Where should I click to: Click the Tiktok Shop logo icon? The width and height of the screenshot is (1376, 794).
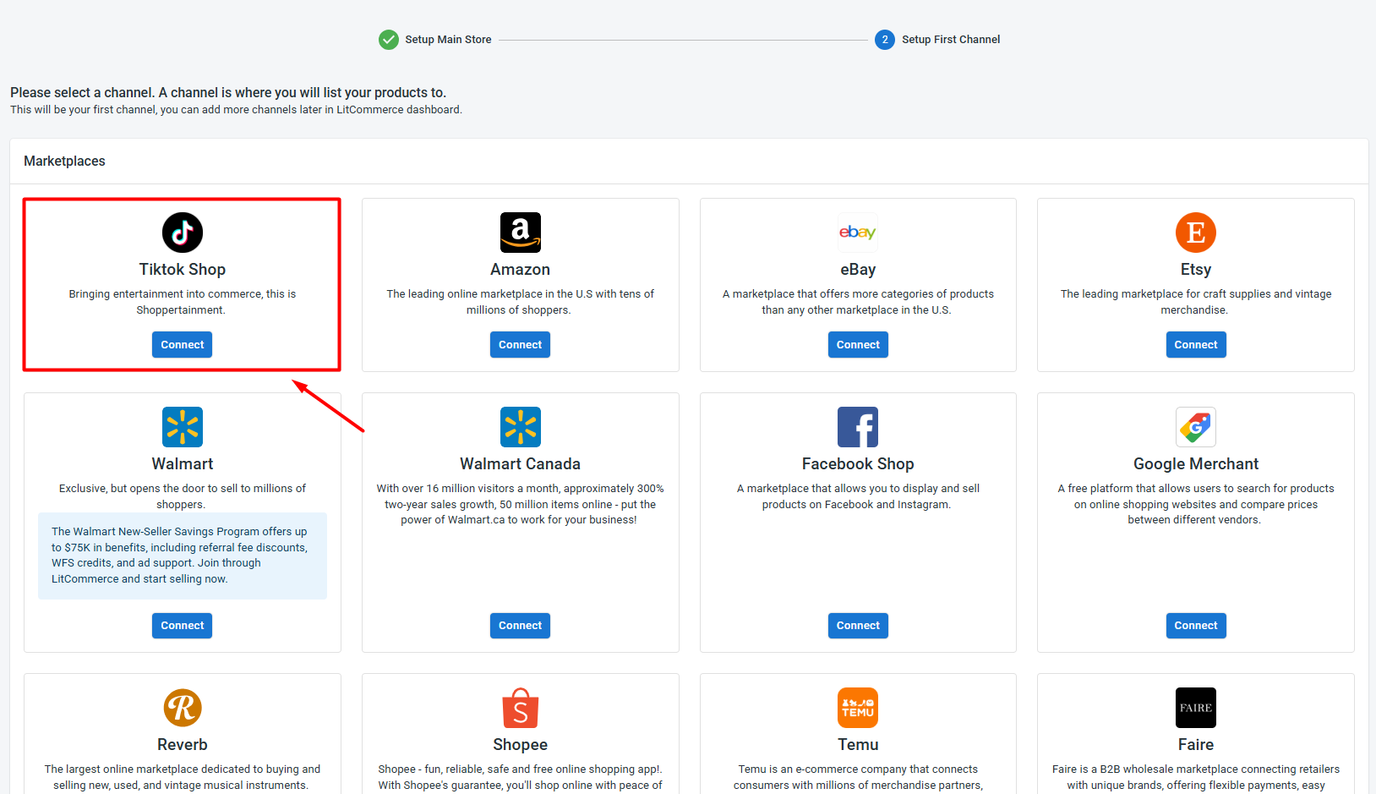183,233
